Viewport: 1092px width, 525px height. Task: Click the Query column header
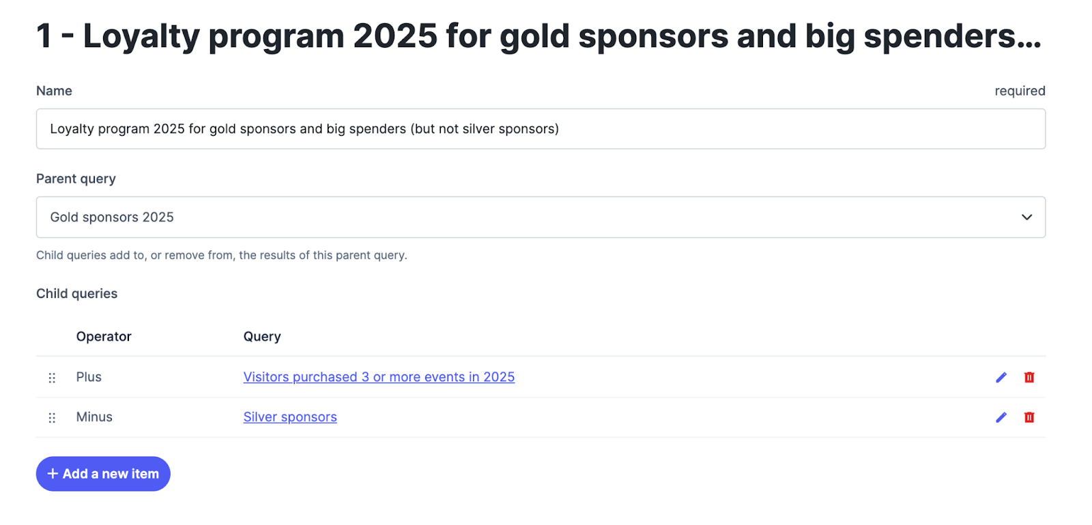(x=262, y=337)
